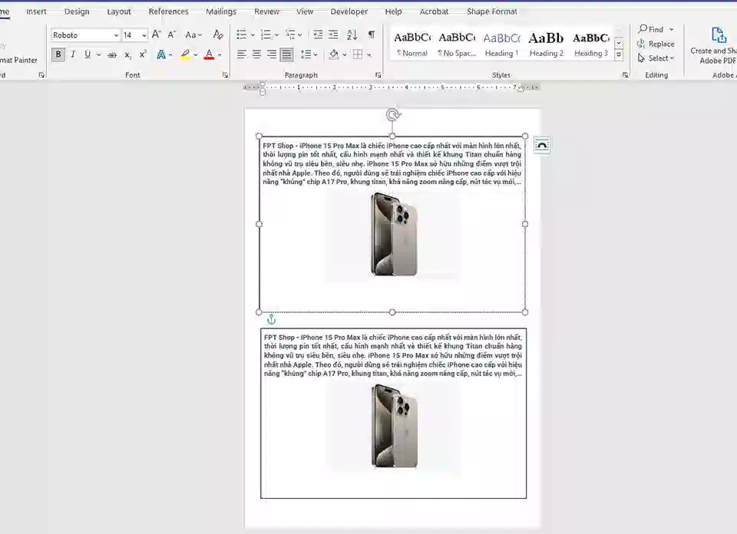Click Find magnifier icon
Screen dimensions: 737x534
coord(643,29)
